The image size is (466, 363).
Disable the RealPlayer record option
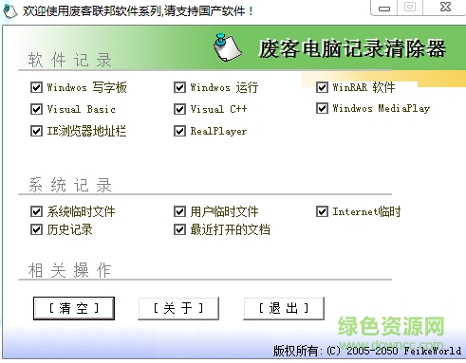click(x=179, y=131)
